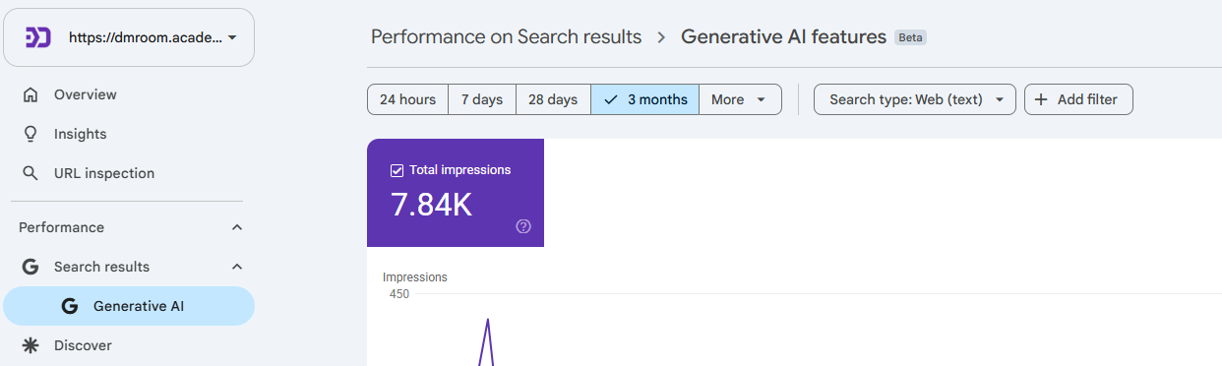This screenshot has width=1222, height=366.
Task: Select the 28 days date range
Action: [x=553, y=99]
